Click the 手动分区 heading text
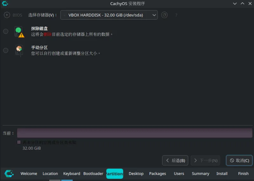Screen dimensions: 254x181 [39, 48]
